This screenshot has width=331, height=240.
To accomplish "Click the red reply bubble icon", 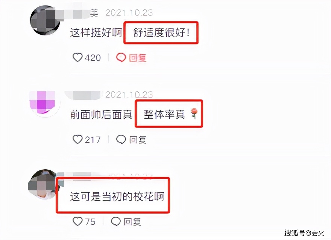I will pos(121,58).
